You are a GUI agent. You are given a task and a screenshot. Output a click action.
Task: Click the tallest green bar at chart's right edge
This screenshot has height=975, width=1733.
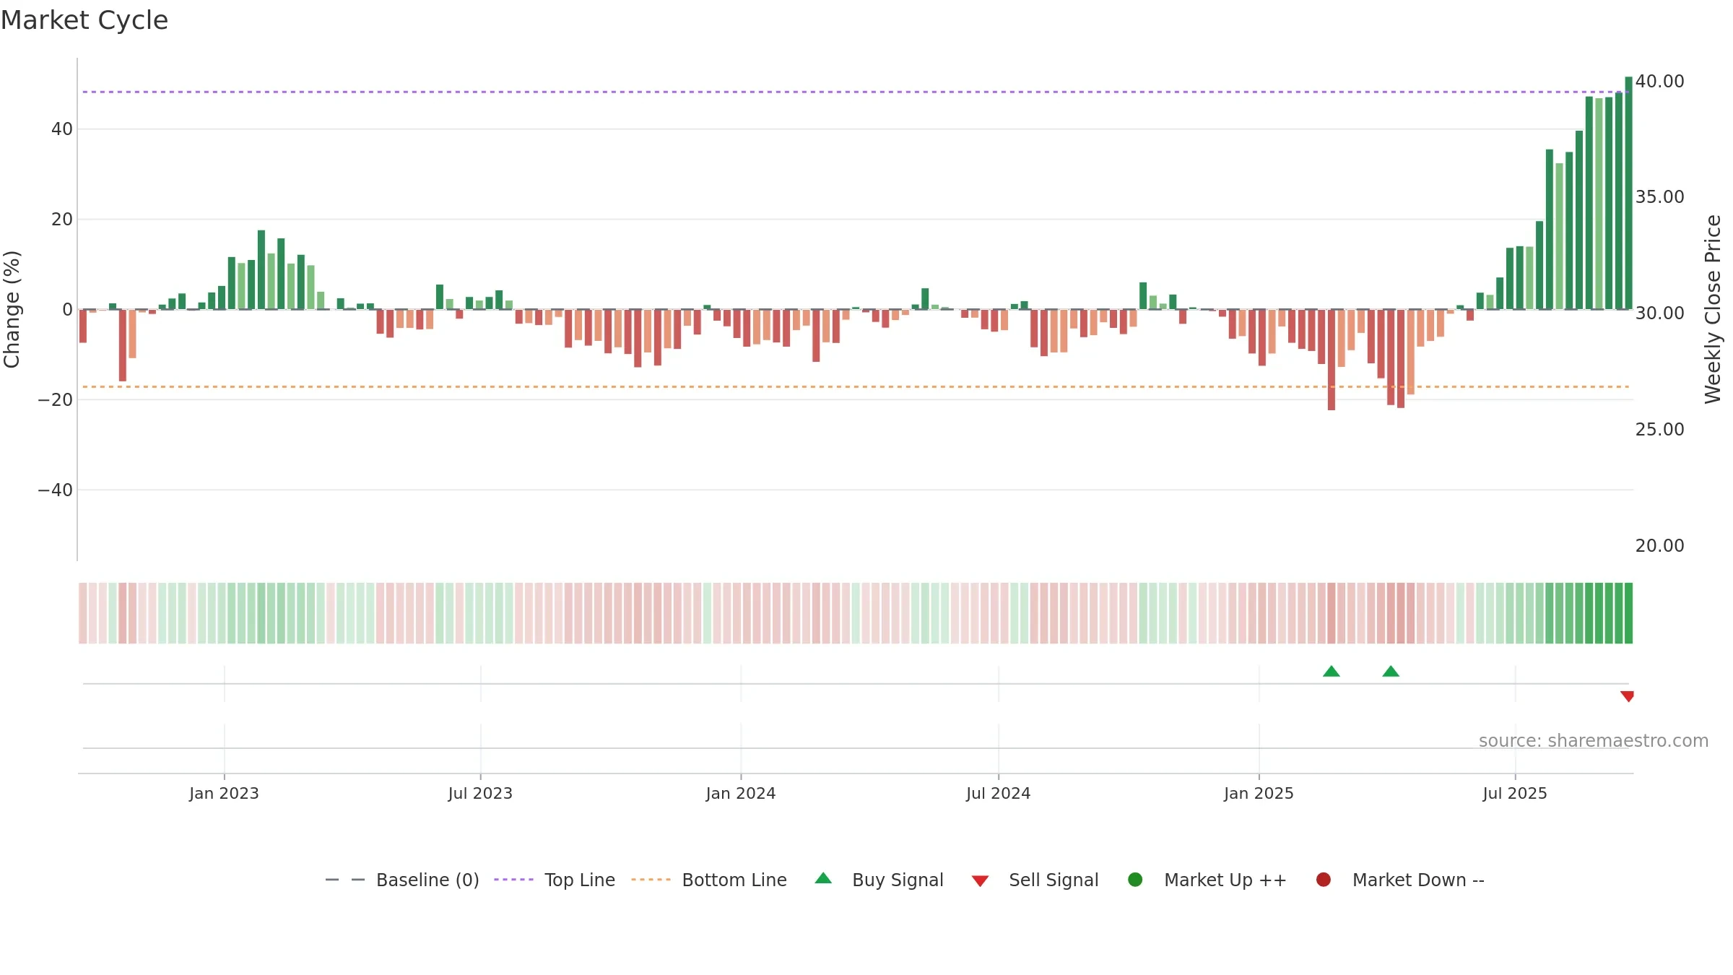pos(1628,193)
